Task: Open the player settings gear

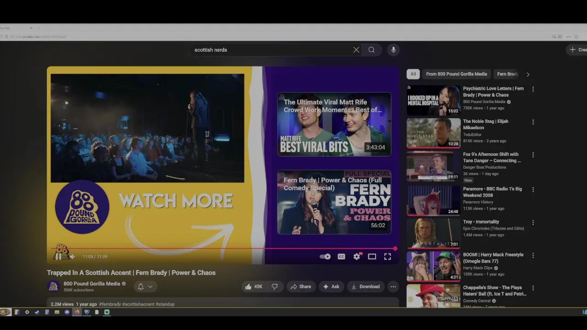Action: click(357, 257)
